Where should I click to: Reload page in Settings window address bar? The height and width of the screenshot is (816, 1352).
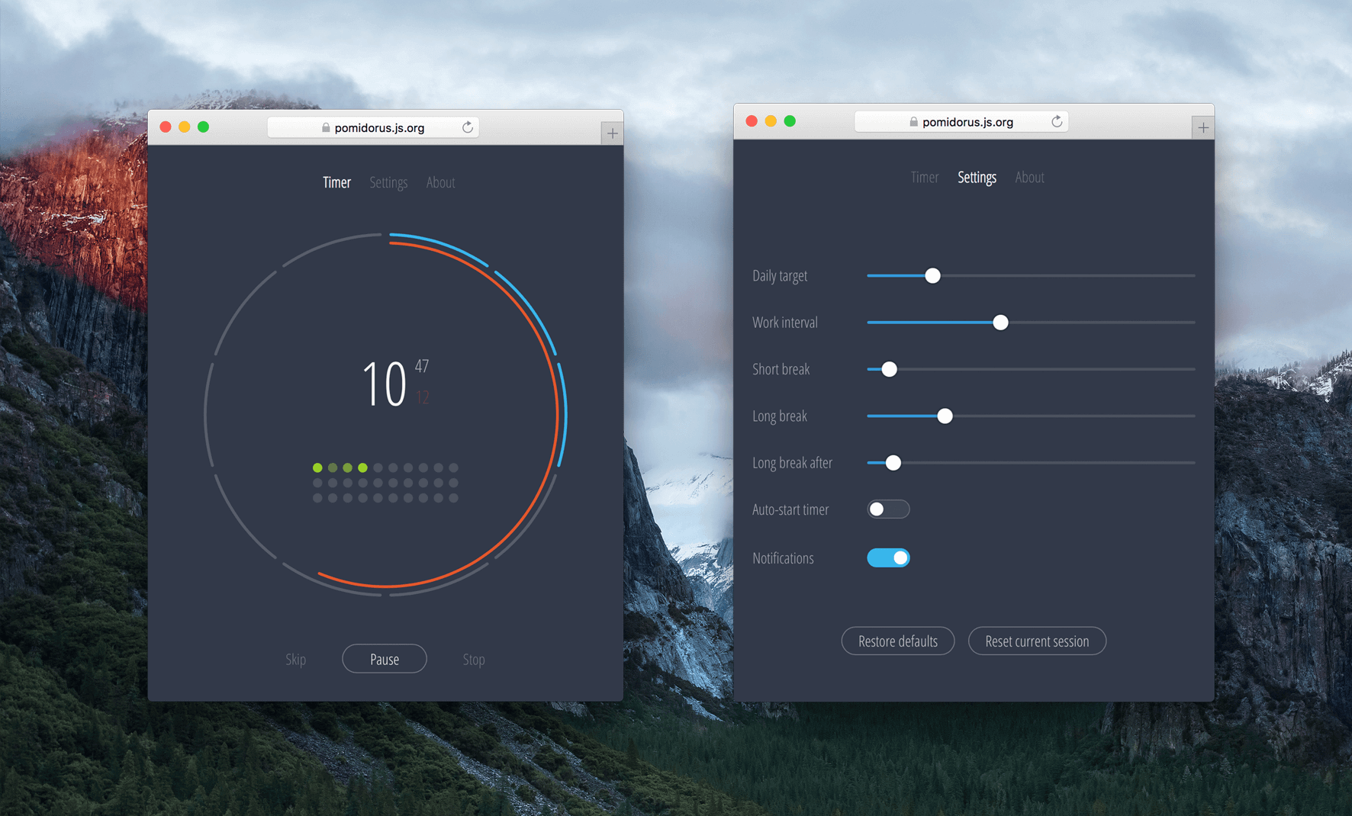[1057, 121]
